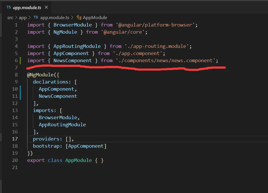The width and height of the screenshot is (268, 193).
Task: Click './components/news/news.component' path string
Action: pyautogui.click(x=165, y=60)
